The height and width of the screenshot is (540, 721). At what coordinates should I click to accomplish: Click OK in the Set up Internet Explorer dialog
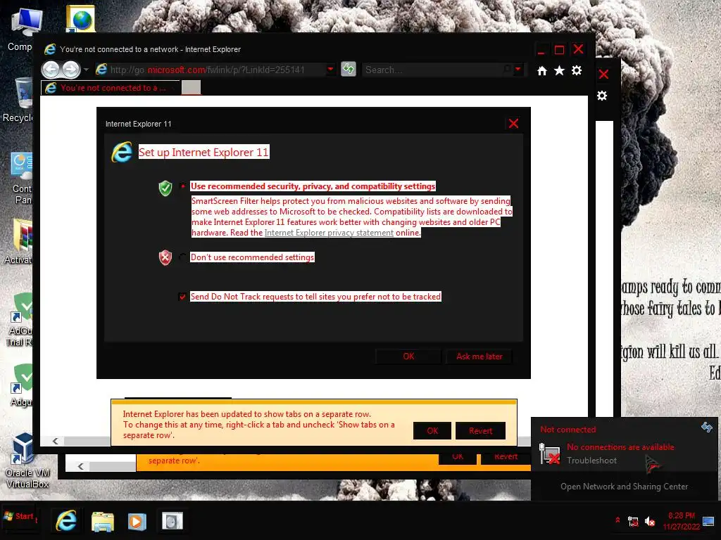click(408, 356)
